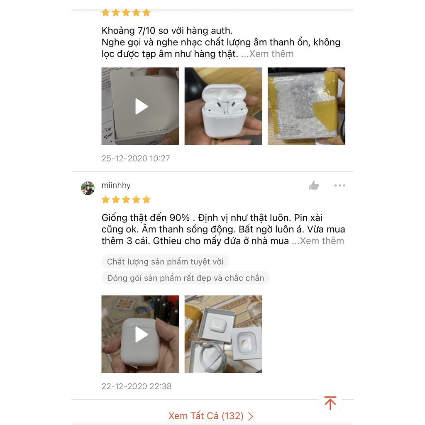Click the star rating of miinhhy's review
The width and height of the screenshot is (425, 425).
point(126,200)
